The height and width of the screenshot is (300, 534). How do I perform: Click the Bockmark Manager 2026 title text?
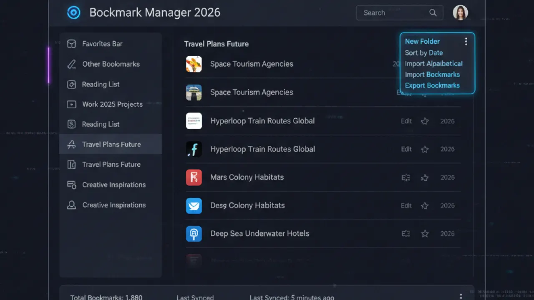[155, 12]
